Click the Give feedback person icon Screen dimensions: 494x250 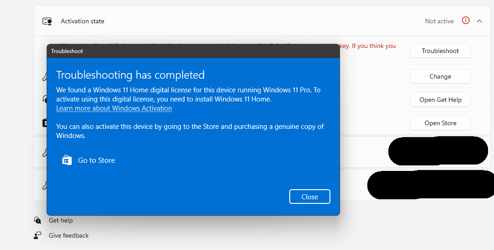[x=37, y=235]
